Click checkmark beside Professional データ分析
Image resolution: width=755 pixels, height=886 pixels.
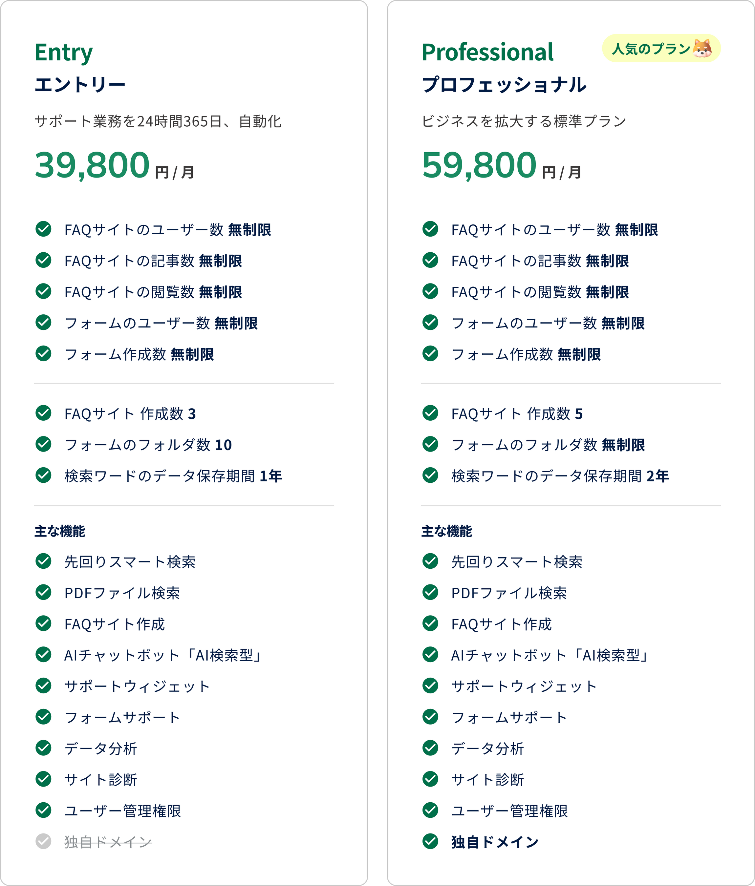pos(430,748)
